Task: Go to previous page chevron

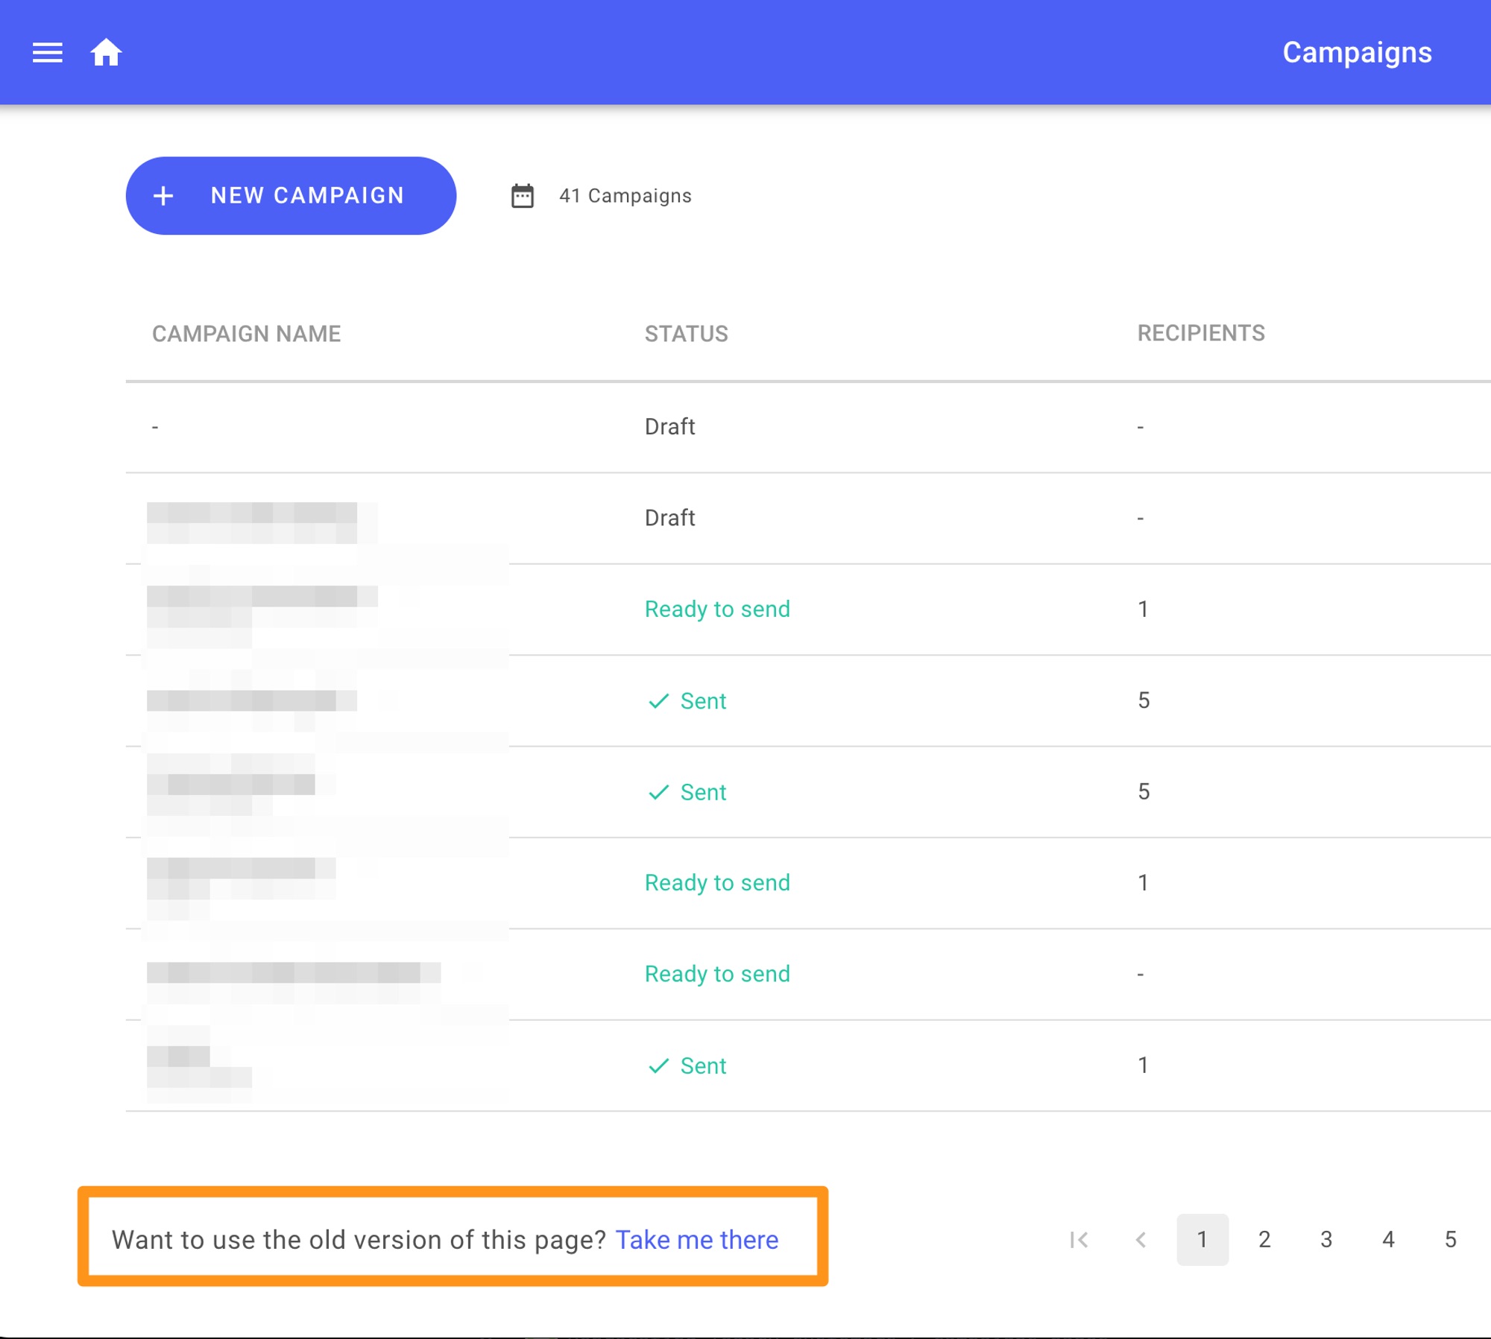Action: click(x=1141, y=1240)
